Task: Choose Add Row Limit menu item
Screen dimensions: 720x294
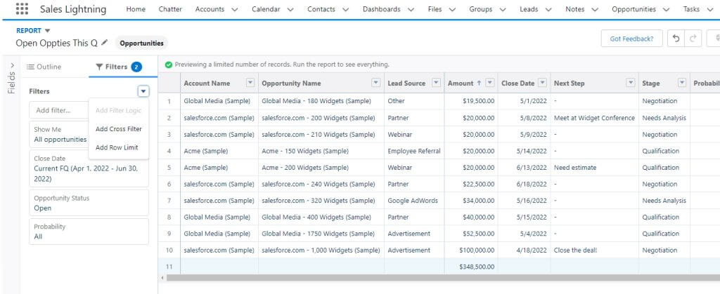Action: pyautogui.click(x=117, y=147)
